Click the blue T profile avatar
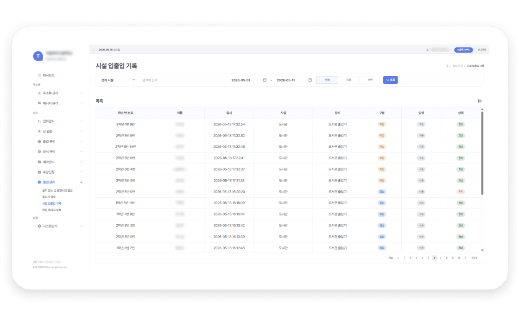This screenshot has width=519, height=315. pos(38,56)
